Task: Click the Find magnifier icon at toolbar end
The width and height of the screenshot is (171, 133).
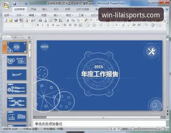Action: (x=164, y=20)
